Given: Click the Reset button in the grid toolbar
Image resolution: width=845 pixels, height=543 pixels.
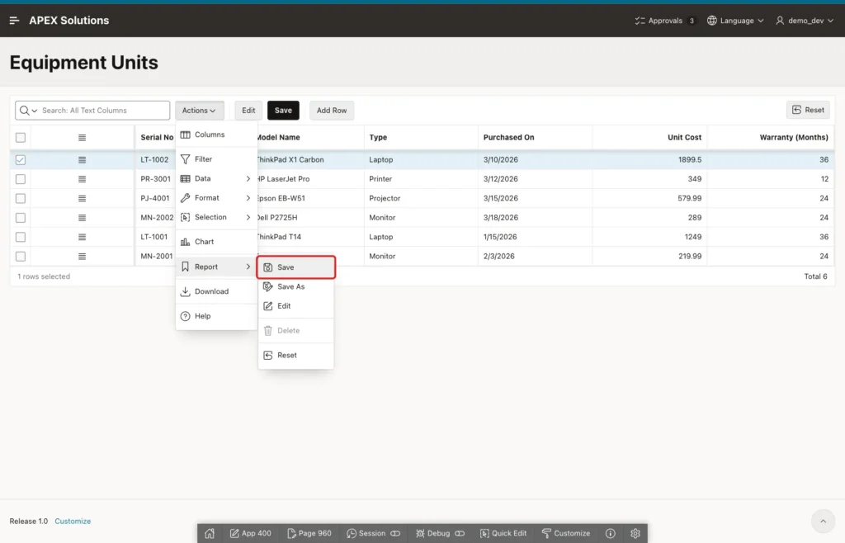Looking at the screenshot, I should (x=808, y=110).
